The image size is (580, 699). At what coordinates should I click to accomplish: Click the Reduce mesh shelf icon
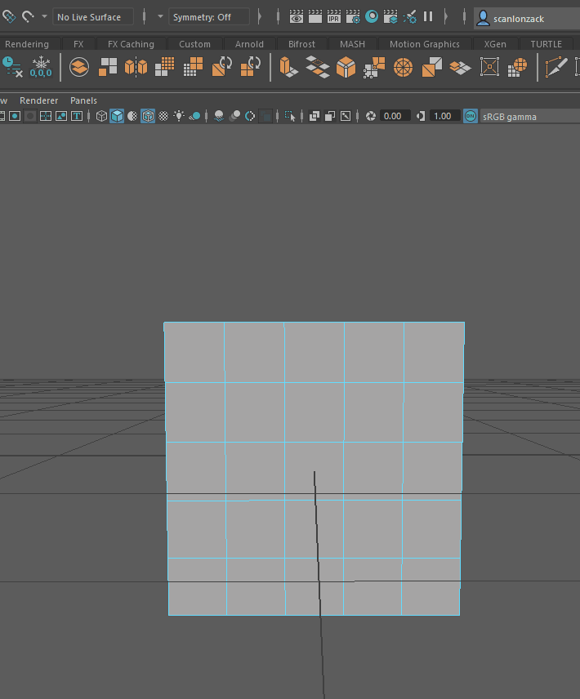pyautogui.click(x=193, y=67)
